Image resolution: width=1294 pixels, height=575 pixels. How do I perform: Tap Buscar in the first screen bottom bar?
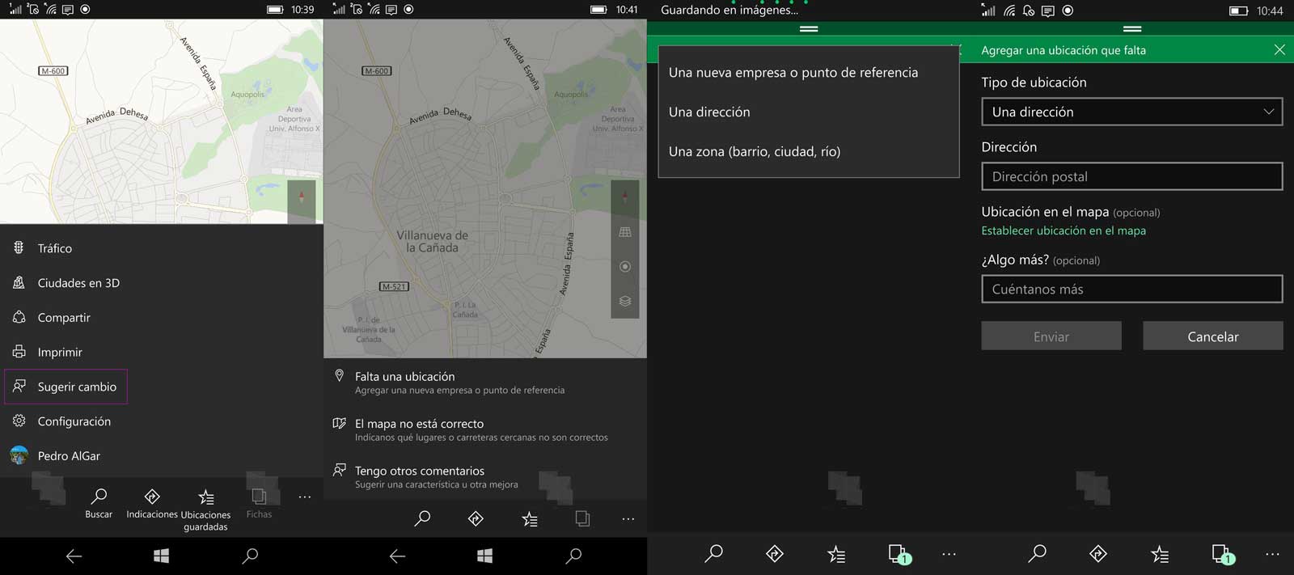pos(99,503)
